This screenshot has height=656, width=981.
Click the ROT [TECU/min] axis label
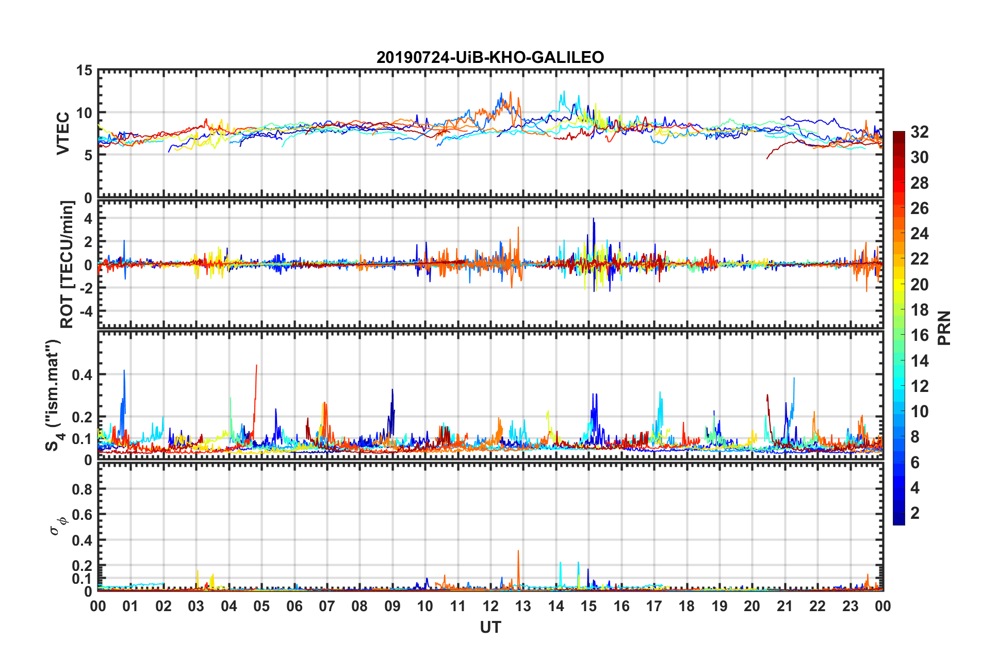(67, 265)
